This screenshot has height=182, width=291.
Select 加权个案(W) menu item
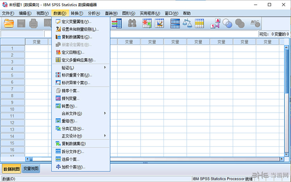coord(81,167)
